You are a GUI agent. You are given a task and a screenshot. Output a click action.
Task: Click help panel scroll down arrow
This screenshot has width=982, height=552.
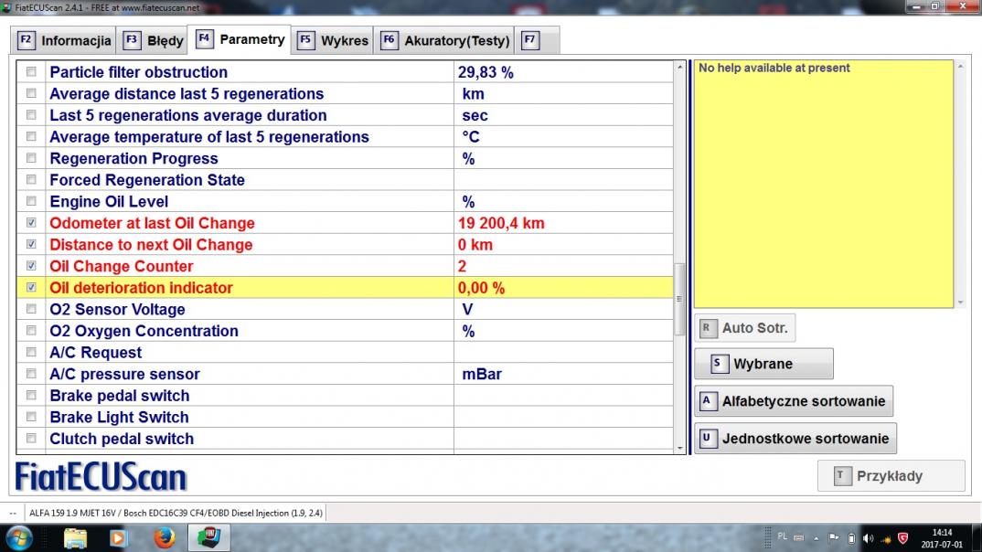[960, 303]
